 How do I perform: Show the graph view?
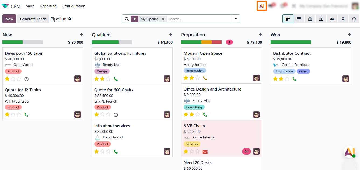click(332, 19)
